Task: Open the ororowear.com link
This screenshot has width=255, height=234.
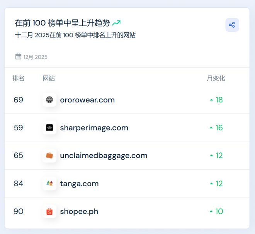Action: click(87, 100)
